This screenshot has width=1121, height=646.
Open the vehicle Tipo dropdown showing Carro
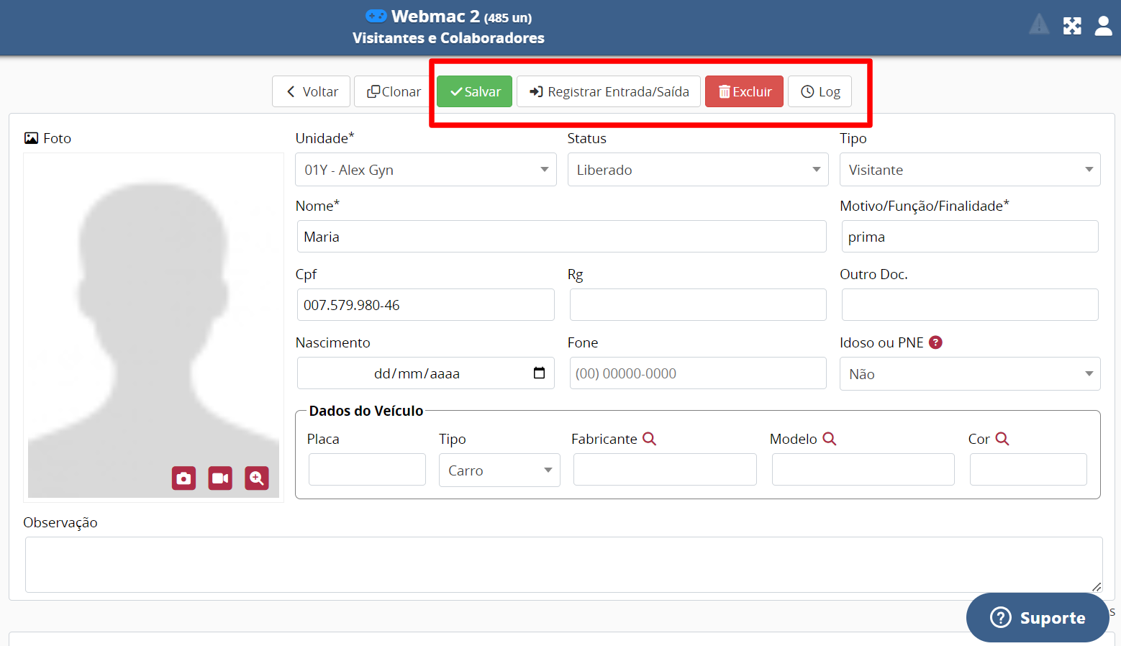[499, 470]
